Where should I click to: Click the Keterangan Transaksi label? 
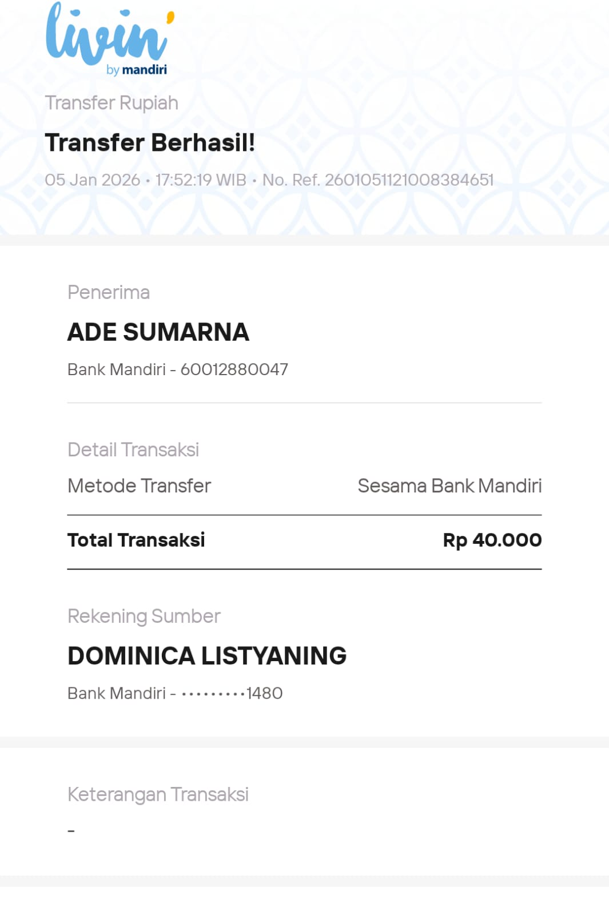point(158,795)
